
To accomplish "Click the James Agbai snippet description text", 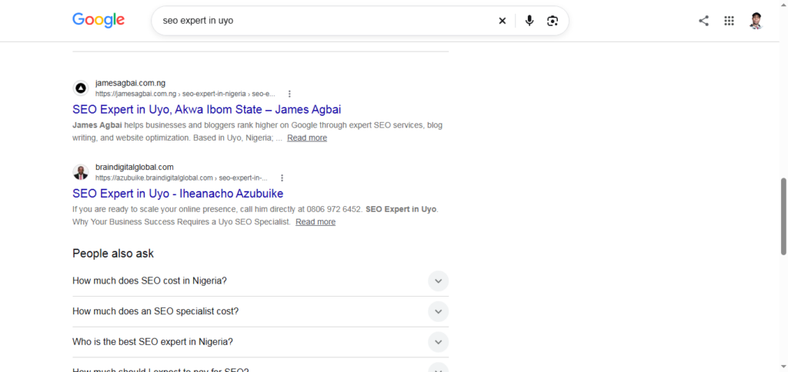I will (x=257, y=131).
